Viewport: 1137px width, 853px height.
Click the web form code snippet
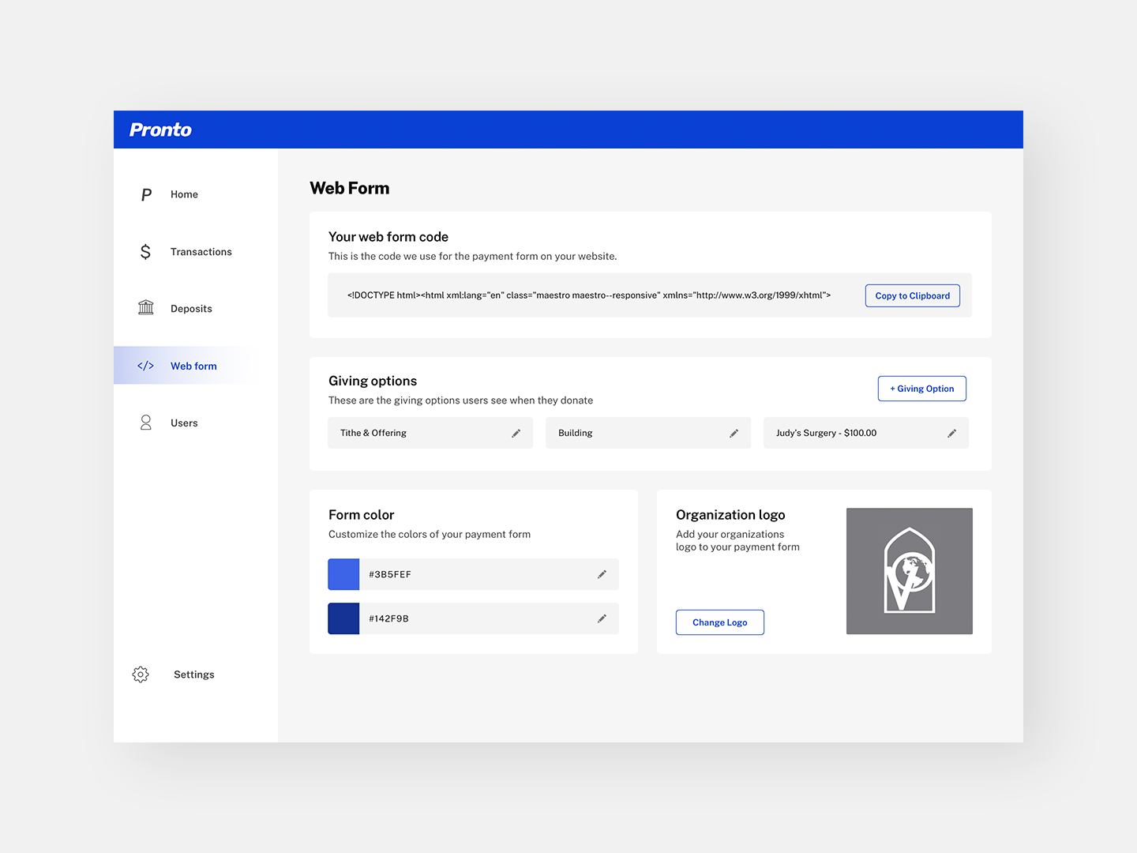(x=589, y=295)
